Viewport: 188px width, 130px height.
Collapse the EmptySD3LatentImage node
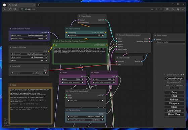pyautogui.click(x=67, y=91)
